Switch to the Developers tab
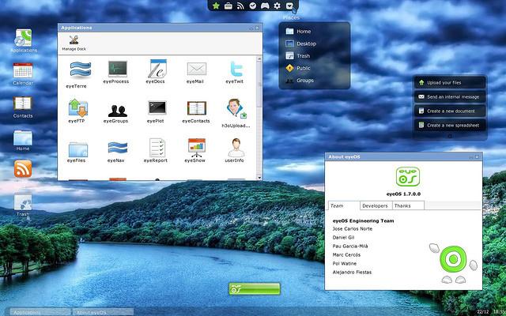The height and width of the screenshot is (316, 506). coord(376,205)
